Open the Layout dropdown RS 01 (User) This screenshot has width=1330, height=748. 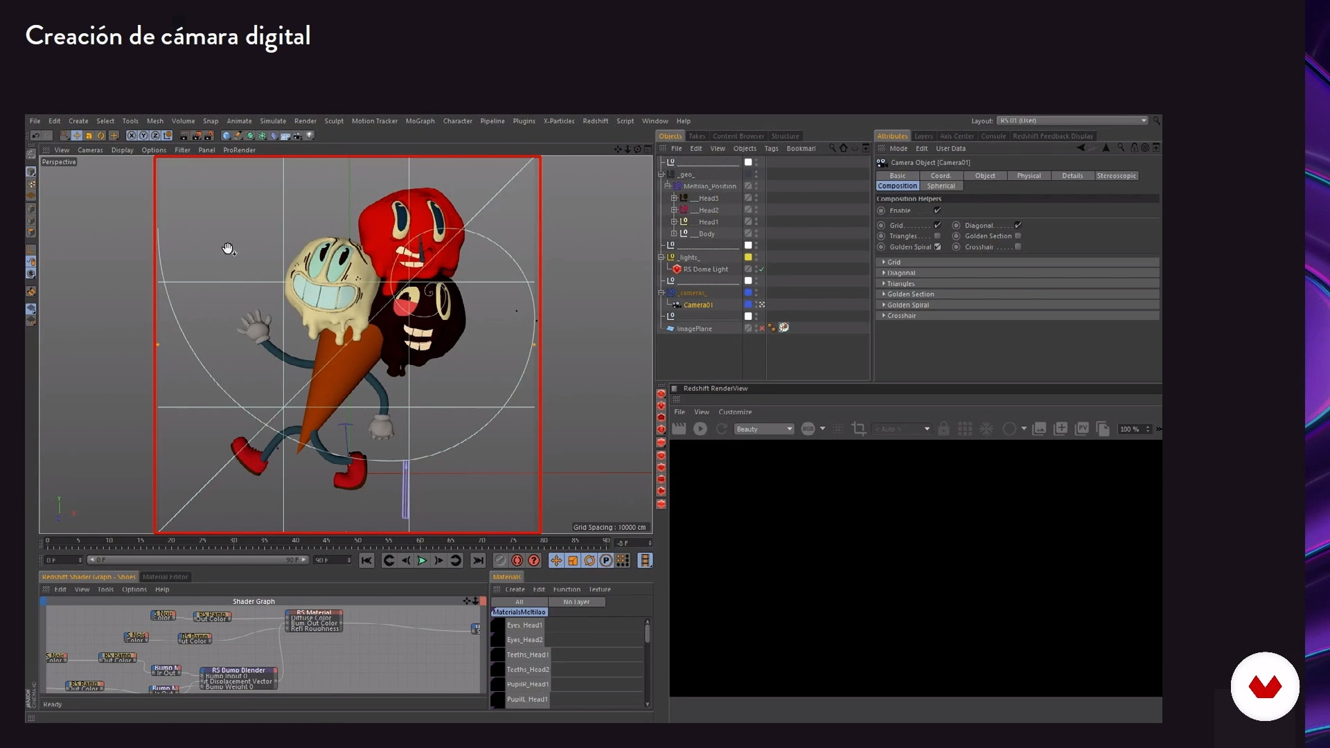click(1072, 121)
